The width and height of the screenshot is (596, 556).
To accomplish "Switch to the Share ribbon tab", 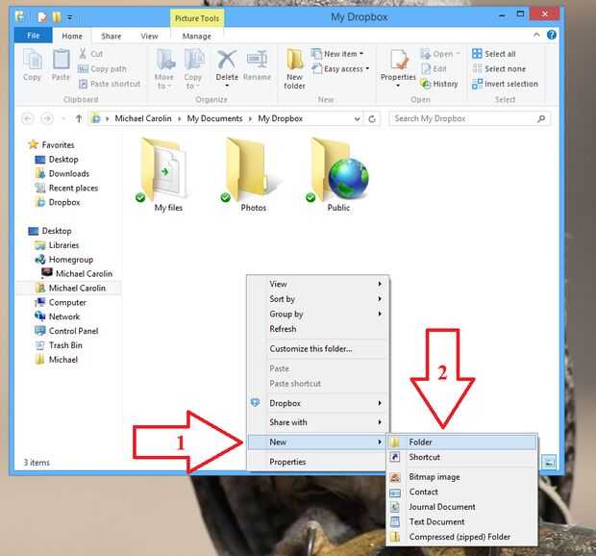I will tap(111, 36).
